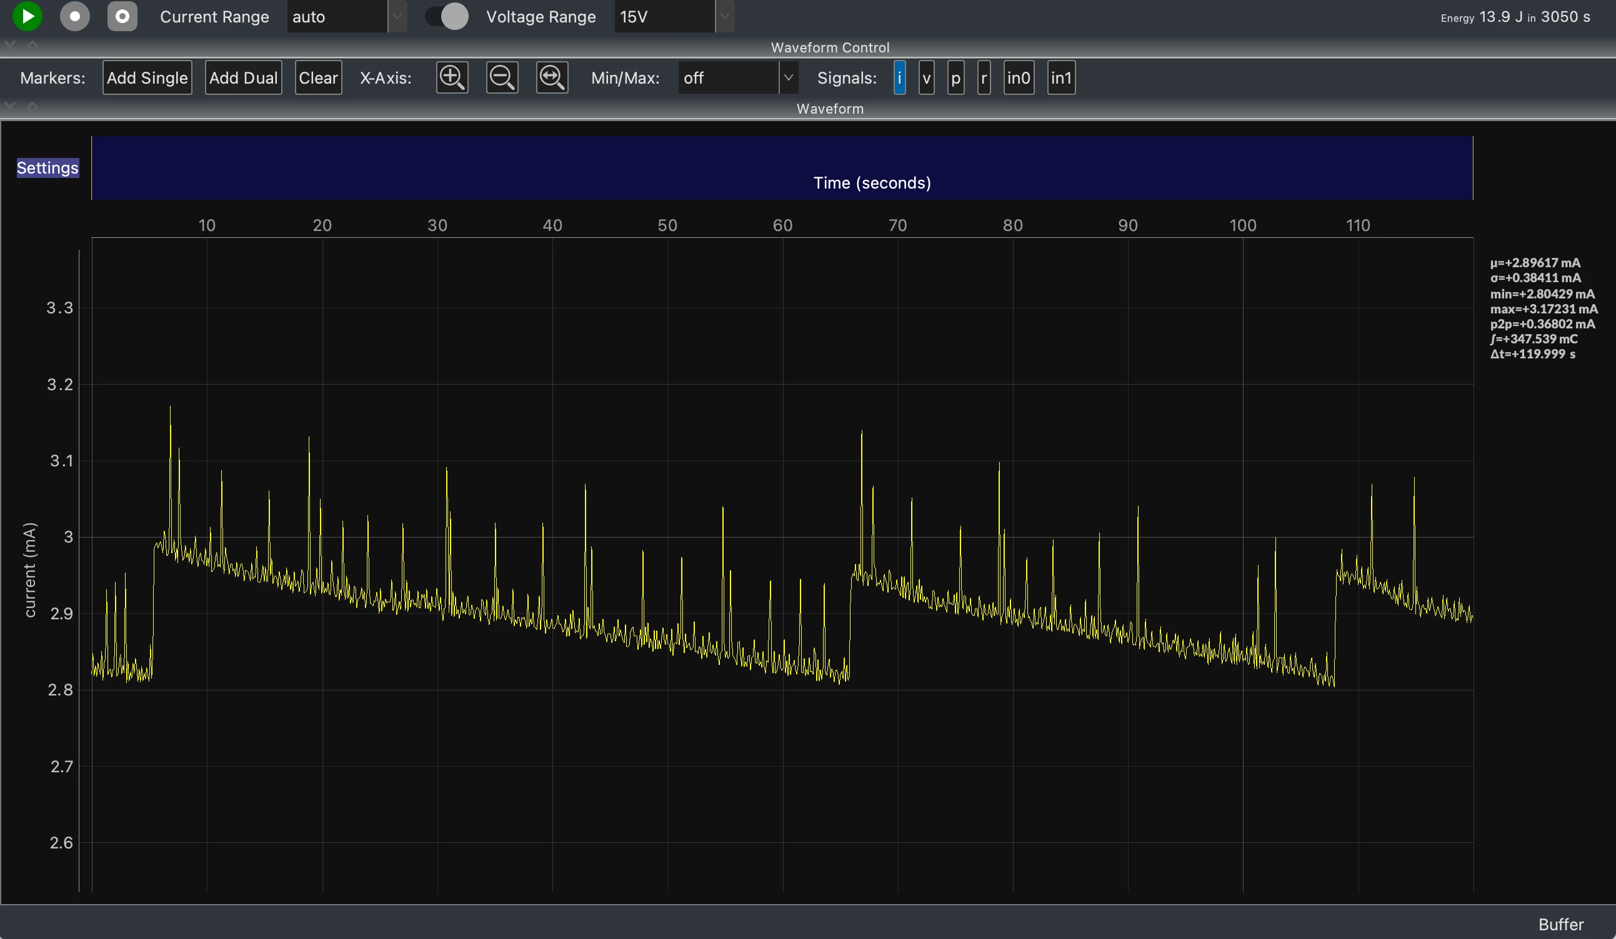Click the statistics record ring button

coord(122,16)
